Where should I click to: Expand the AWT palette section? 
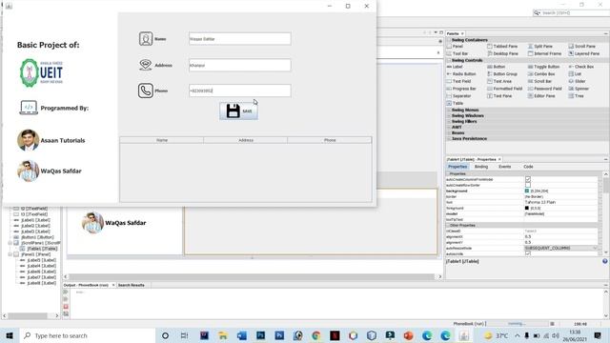(449, 127)
